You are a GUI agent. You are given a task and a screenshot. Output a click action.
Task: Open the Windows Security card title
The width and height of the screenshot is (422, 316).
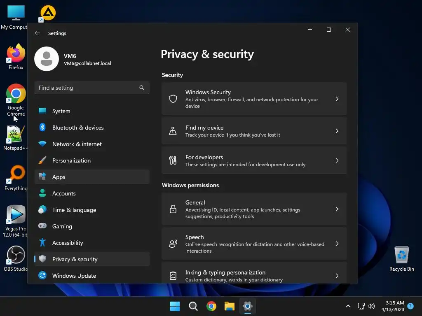pyautogui.click(x=208, y=92)
